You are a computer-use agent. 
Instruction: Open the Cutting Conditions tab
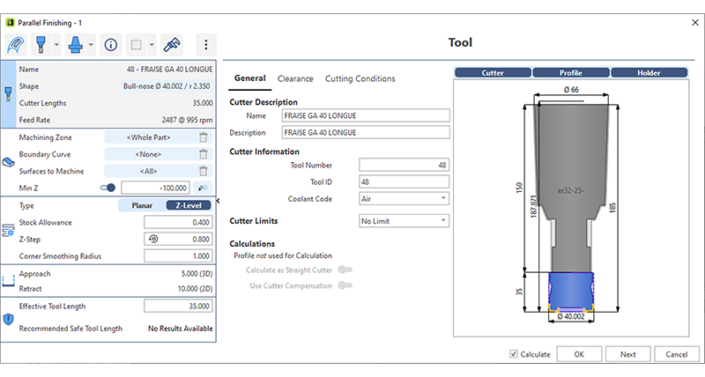pyautogui.click(x=360, y=78)
